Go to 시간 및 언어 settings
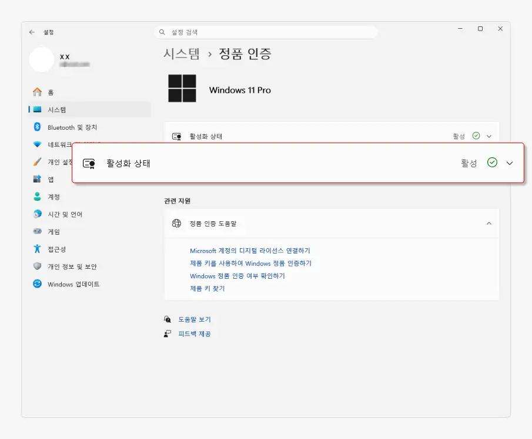Screen dimensions: 532x439 click(89, 214)
